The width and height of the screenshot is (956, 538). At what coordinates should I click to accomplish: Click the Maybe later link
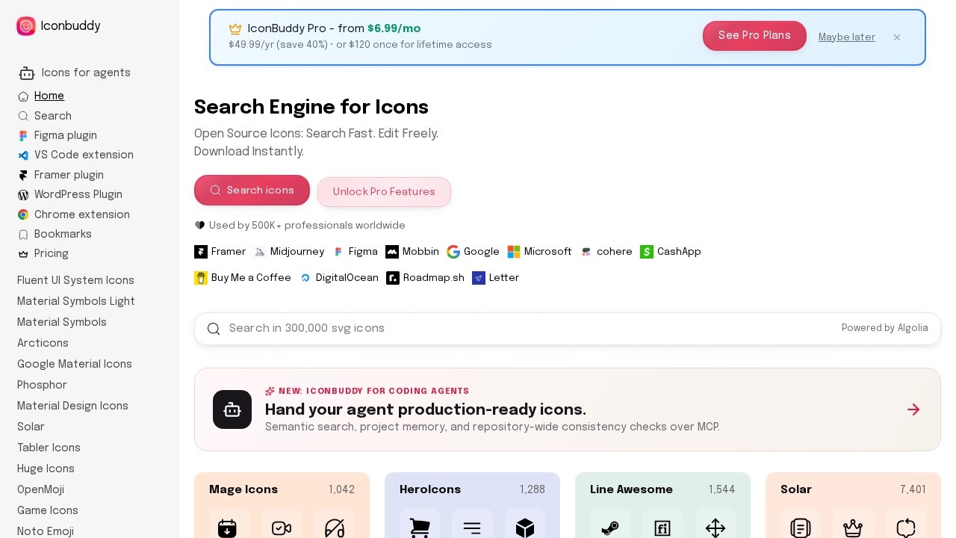tap(847, 37)
